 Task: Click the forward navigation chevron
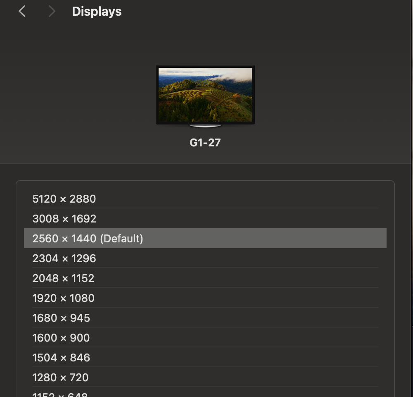pyautogui.click(x=51, y=11)
